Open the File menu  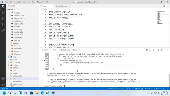pyautogui.click(x=6, y=2)
